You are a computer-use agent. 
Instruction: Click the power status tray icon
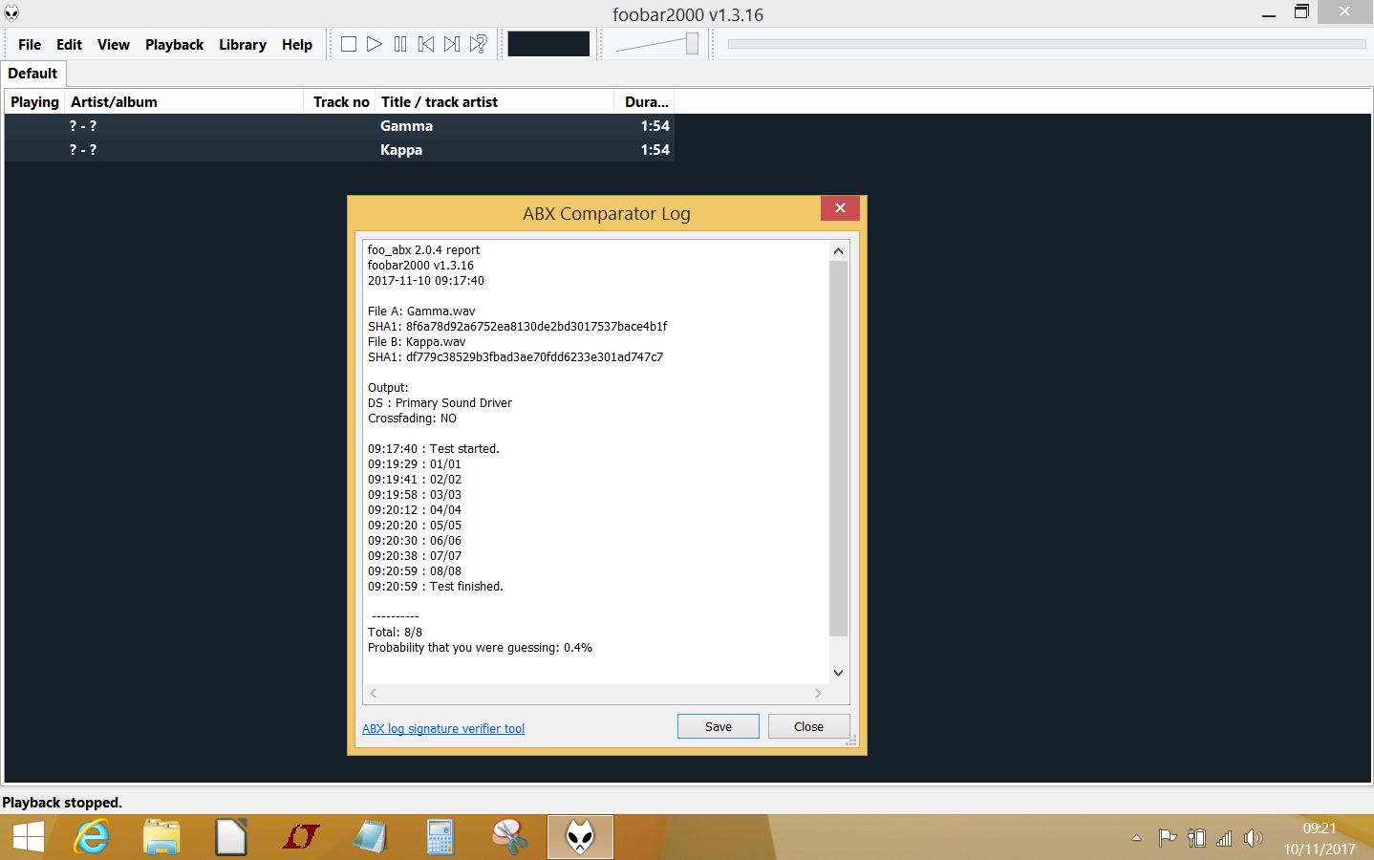tap(1196, 838)
